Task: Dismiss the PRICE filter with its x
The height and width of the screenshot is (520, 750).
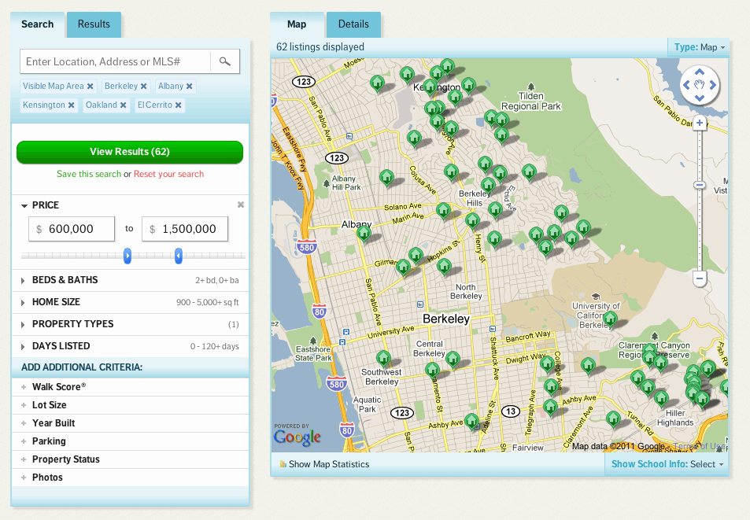Action: point(240,205)
